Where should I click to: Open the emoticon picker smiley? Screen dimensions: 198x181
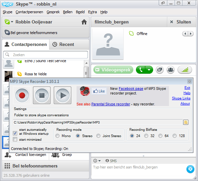pos(95,161)
